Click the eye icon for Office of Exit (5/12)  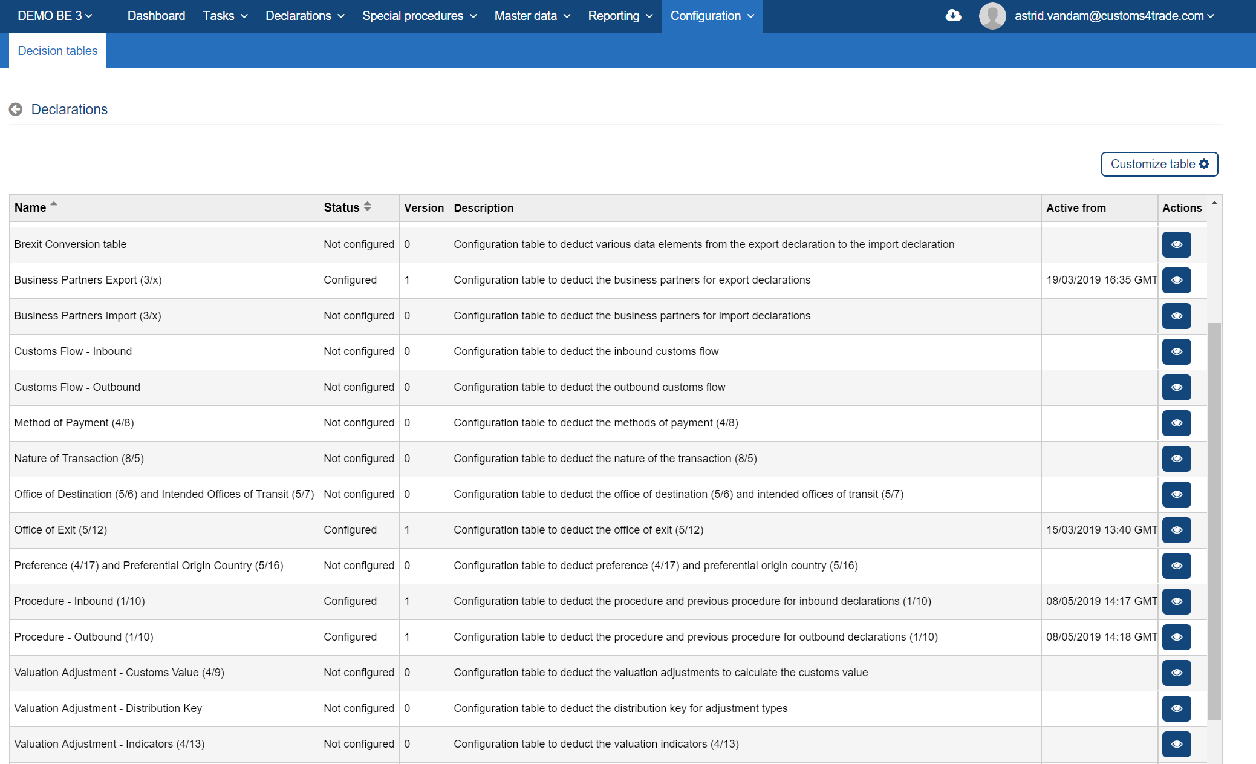(x=1176, y=530)
